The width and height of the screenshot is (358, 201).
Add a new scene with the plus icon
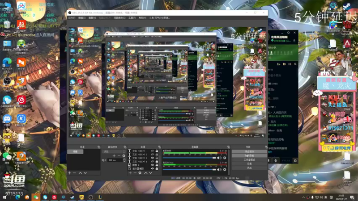click(70, 173)
